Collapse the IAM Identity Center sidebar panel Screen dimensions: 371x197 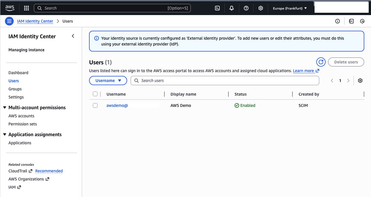[73, 36]
